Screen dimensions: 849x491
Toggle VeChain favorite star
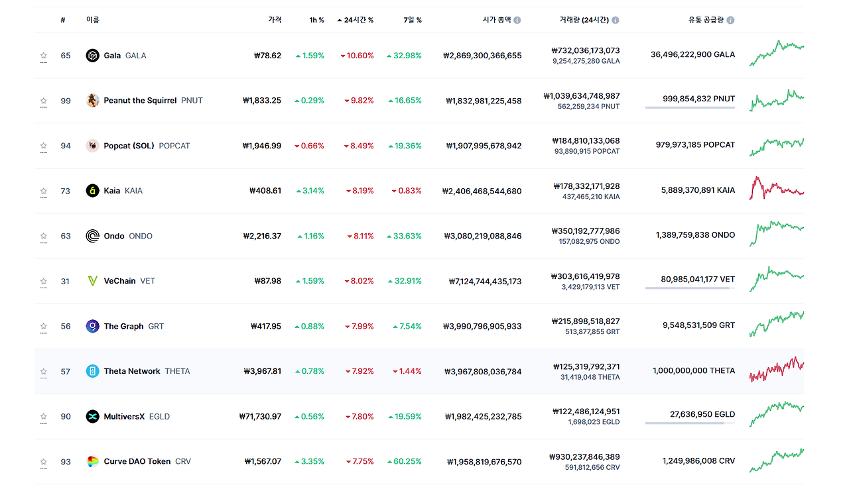point(43,281)
